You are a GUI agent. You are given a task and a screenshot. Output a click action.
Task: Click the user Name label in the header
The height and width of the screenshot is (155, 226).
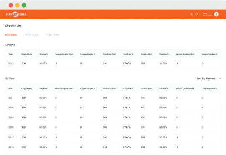(205, 13)
